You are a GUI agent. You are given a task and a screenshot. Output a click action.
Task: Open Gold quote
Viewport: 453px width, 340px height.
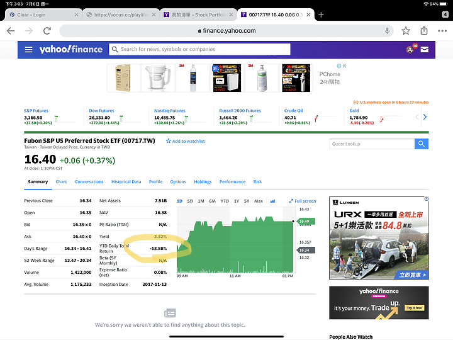tap(354, 111)
